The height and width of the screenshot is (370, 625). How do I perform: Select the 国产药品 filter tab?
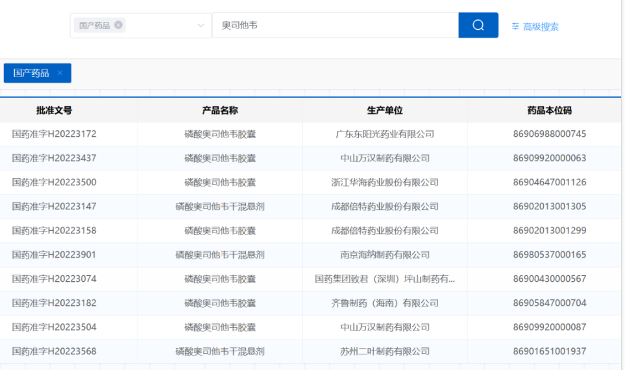(x=31, y=73)
